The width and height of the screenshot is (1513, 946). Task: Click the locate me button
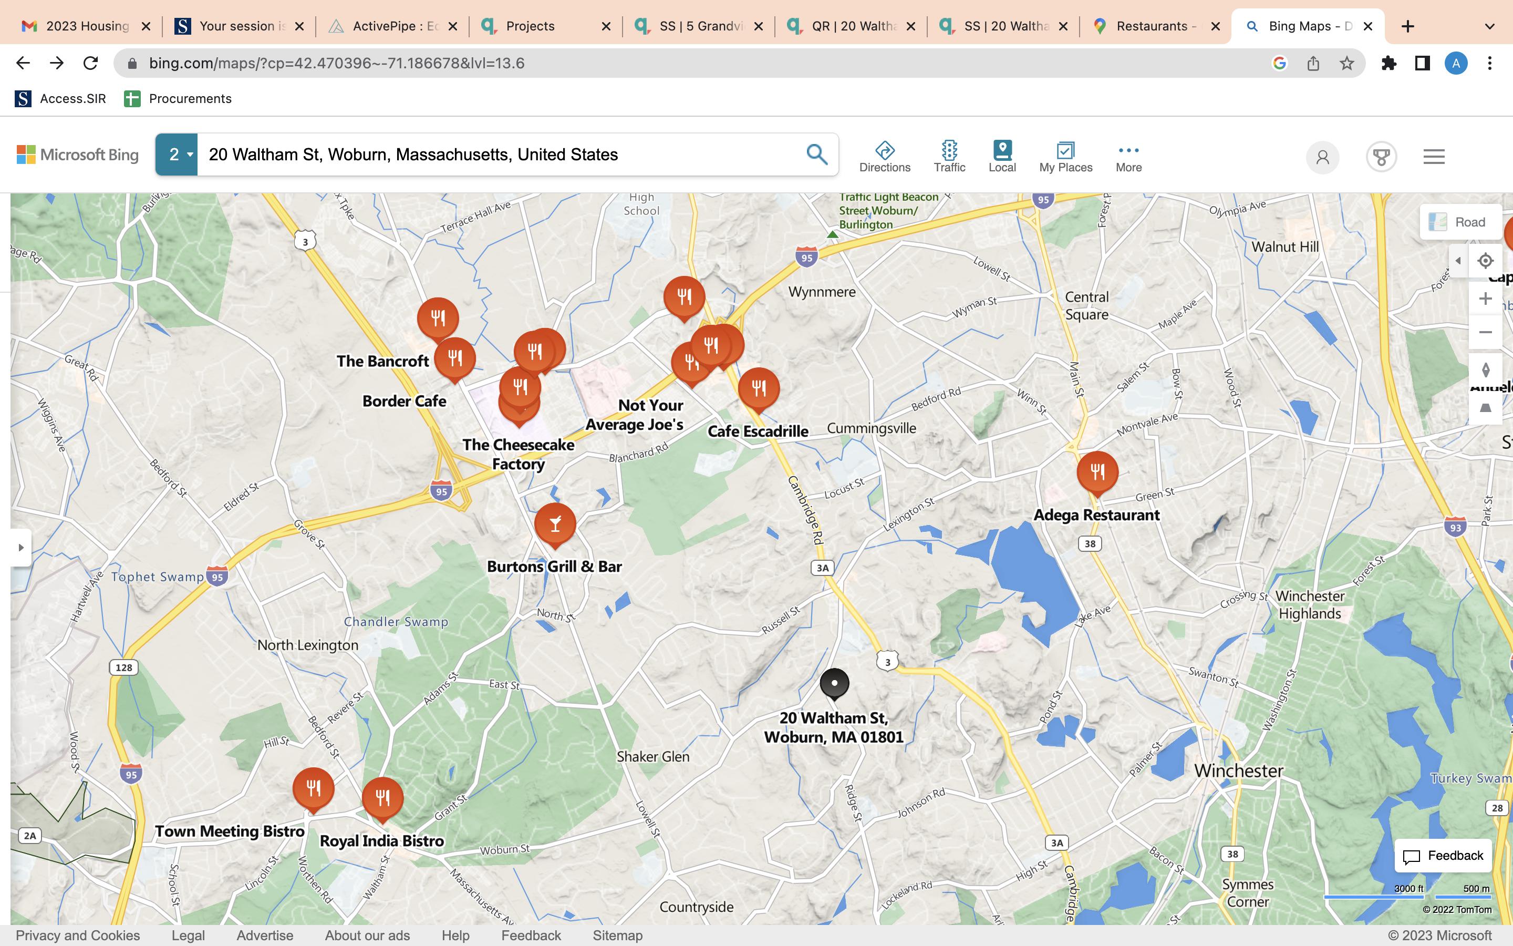[1486, 261]
